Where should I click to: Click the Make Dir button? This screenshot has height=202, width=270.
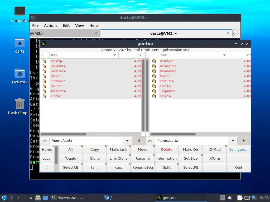pos(191,150)
